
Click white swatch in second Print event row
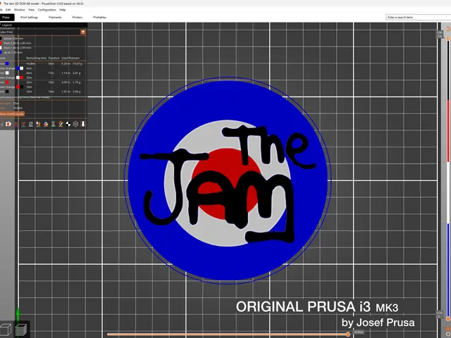pos(7,73)
